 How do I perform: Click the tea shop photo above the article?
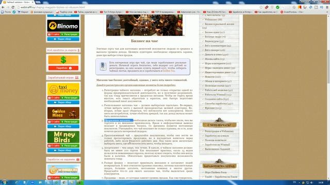pyautogui.click(x=144, y=25)
